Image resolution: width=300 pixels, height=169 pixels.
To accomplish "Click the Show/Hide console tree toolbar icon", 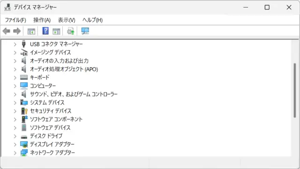I will point(31,31).
